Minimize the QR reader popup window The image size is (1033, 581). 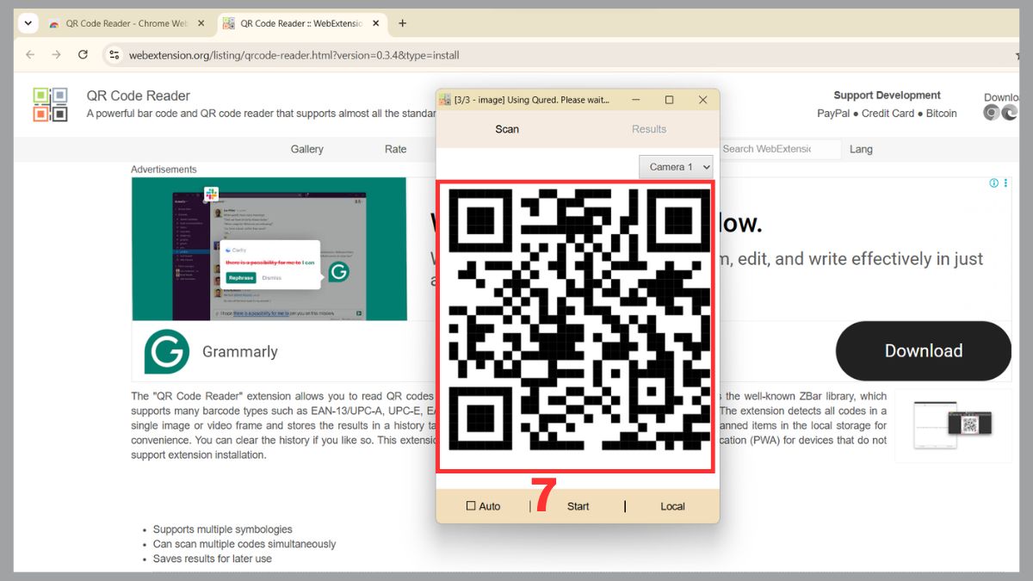click(x=637, y=100)
